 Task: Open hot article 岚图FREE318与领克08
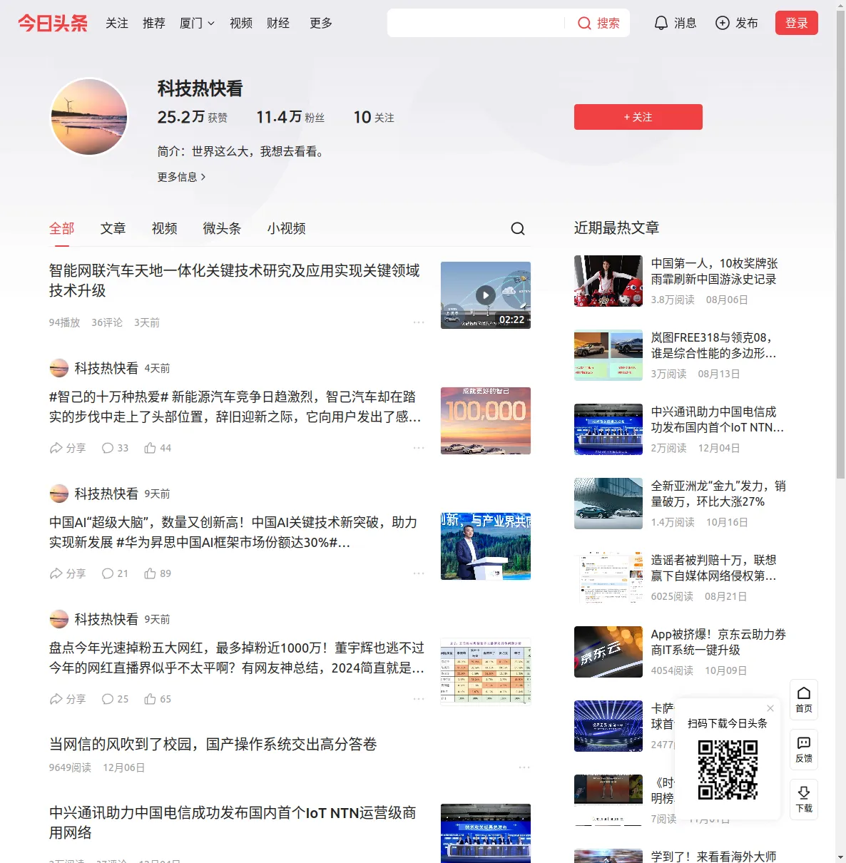(713, 345)
